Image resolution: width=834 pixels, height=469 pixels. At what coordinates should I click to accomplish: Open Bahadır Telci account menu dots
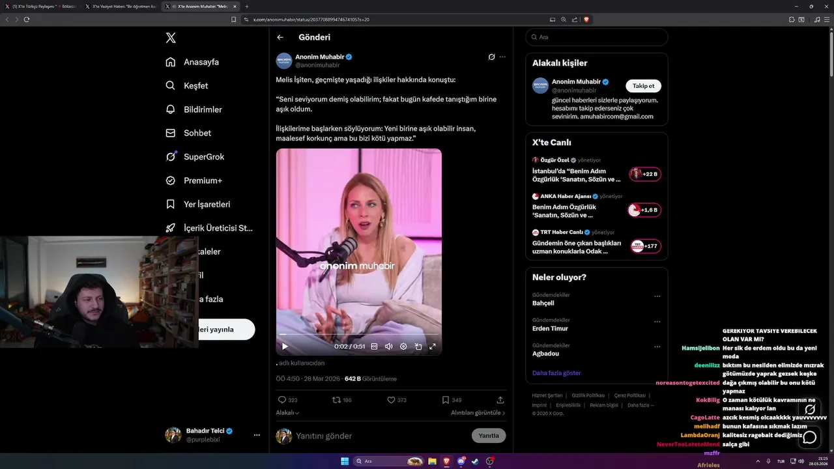point(257,434)
